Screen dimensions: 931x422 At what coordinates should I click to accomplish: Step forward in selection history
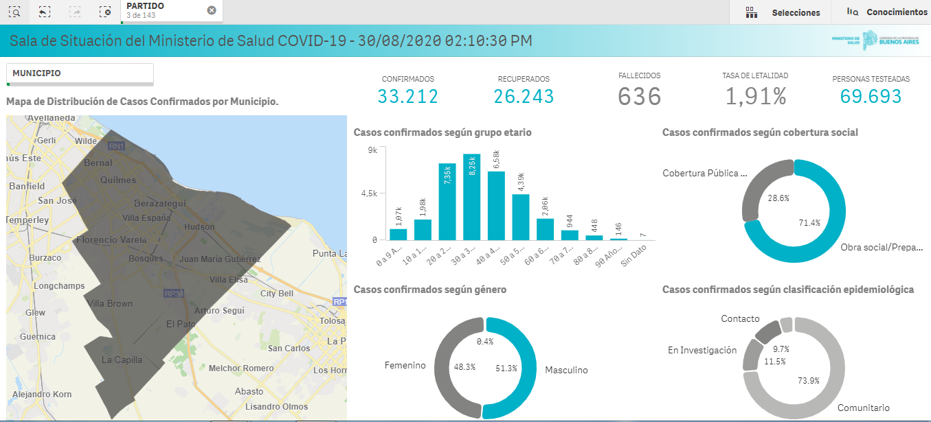pyautogui.click(x=75, y=12)
